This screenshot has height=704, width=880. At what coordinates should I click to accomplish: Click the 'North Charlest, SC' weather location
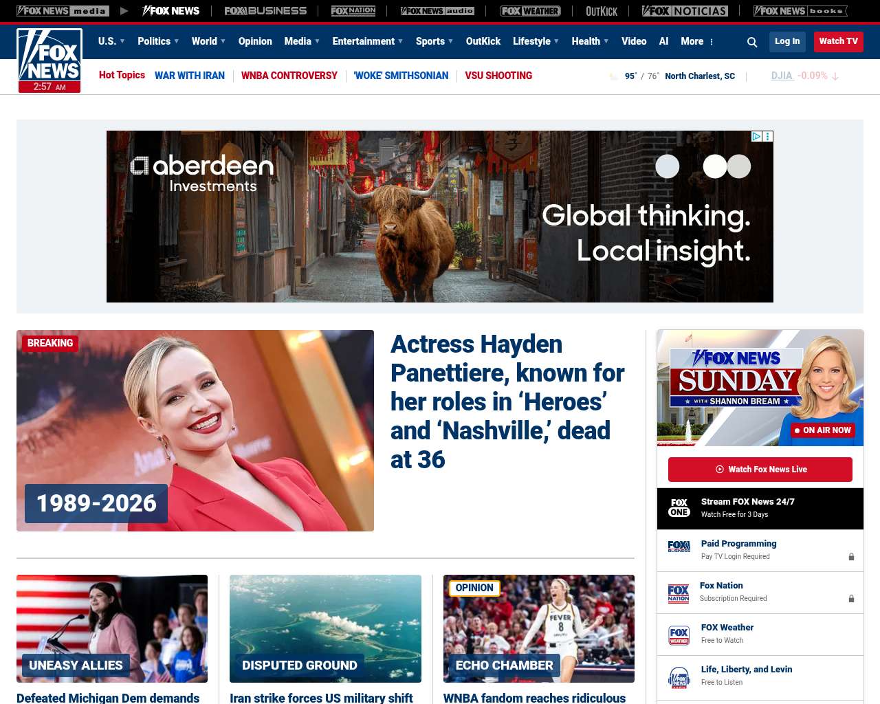click(x=700, y=76)
